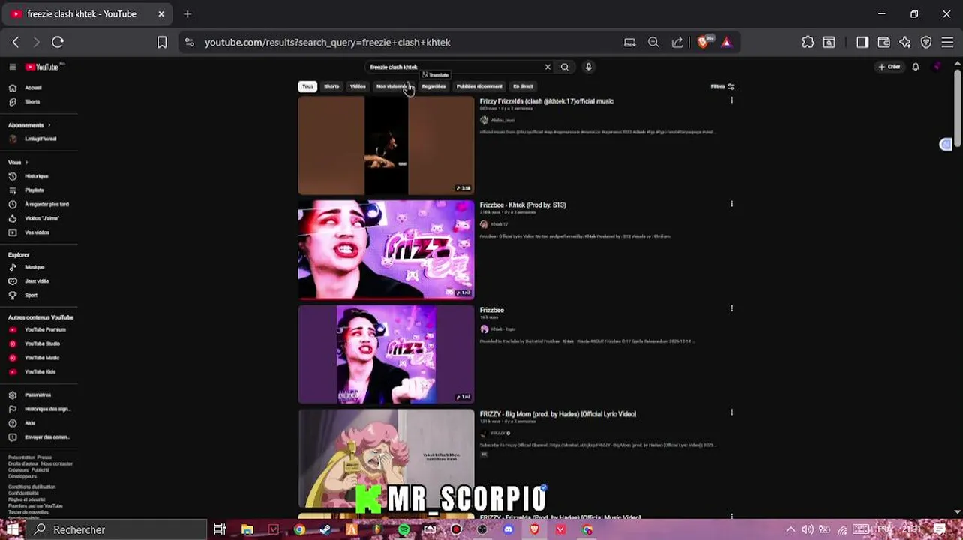Select the Shorts filter chip

tap(331, 86)
